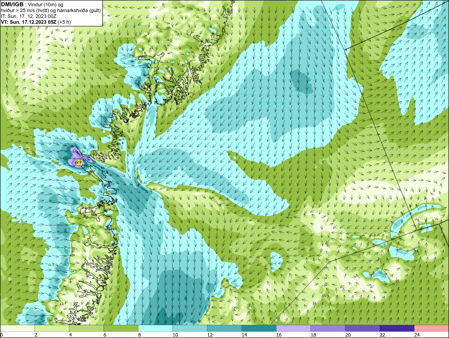449x338 pixels.
Task: Select the 6–8 m/s olive green swatch
Action: tap(121, 328)
